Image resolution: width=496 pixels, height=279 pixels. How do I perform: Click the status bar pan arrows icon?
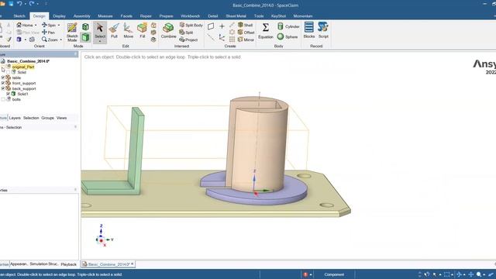471,274
